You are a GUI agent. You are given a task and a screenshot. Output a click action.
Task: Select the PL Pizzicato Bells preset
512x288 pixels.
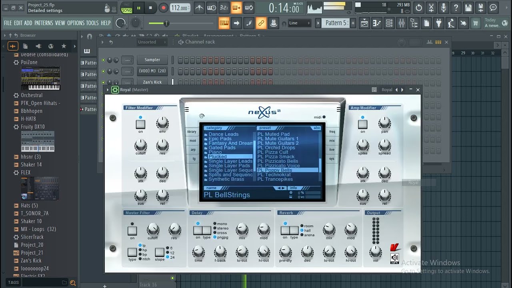click(x=278, y=161)
